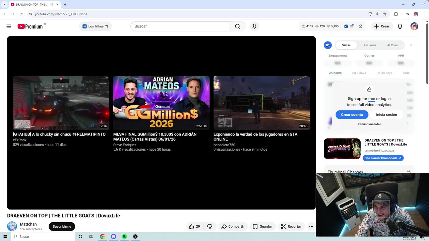Click the Crear cuenta button
This screenshot has height=241, width=429.
coord(352,115)
